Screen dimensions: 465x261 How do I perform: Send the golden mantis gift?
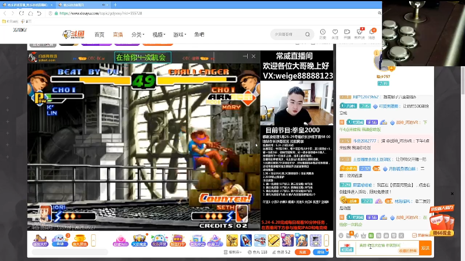coord(232,240)
